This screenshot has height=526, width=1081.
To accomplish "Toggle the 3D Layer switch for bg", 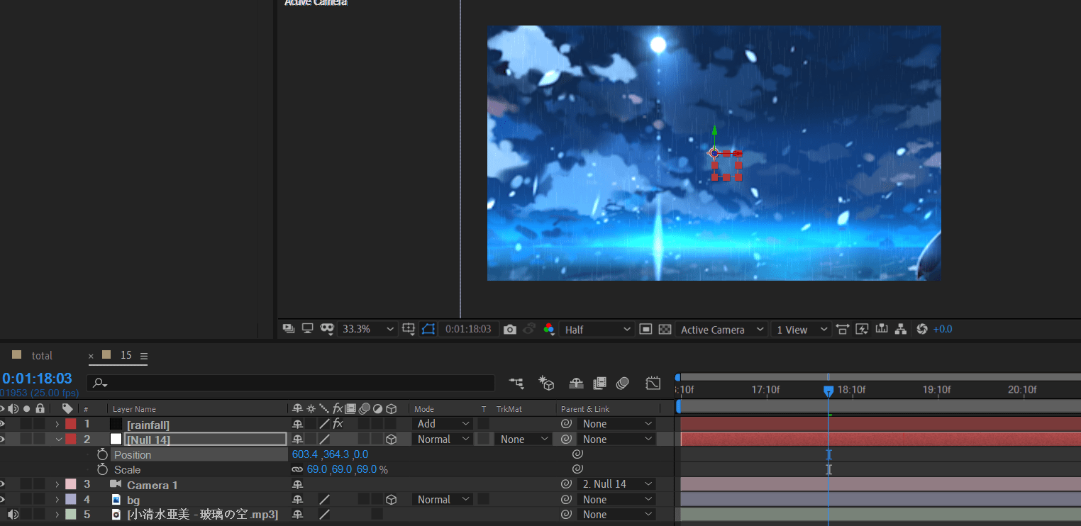I will [391, 500].
